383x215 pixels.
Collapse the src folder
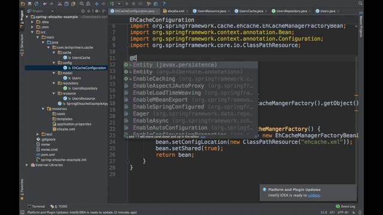coord(32,32)
